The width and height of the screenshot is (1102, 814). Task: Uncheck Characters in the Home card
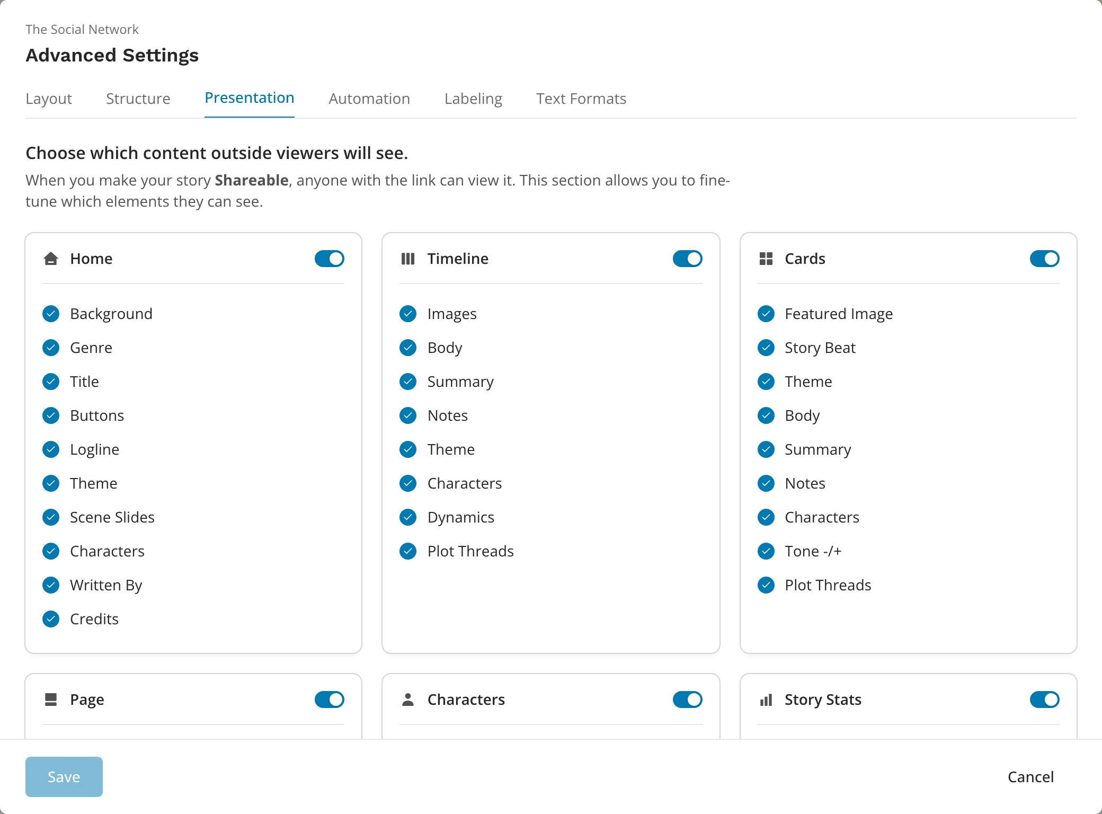tap(51, 551)
